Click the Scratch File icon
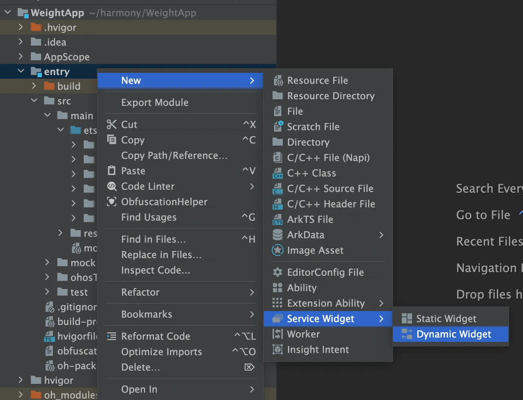This screenshot has height=400, width=523. coord(278,127)
